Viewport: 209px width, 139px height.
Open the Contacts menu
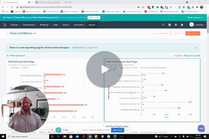tap(15, 25)
